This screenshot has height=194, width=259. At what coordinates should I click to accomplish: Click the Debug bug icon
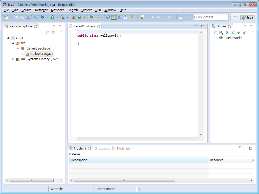click(42, 17)
